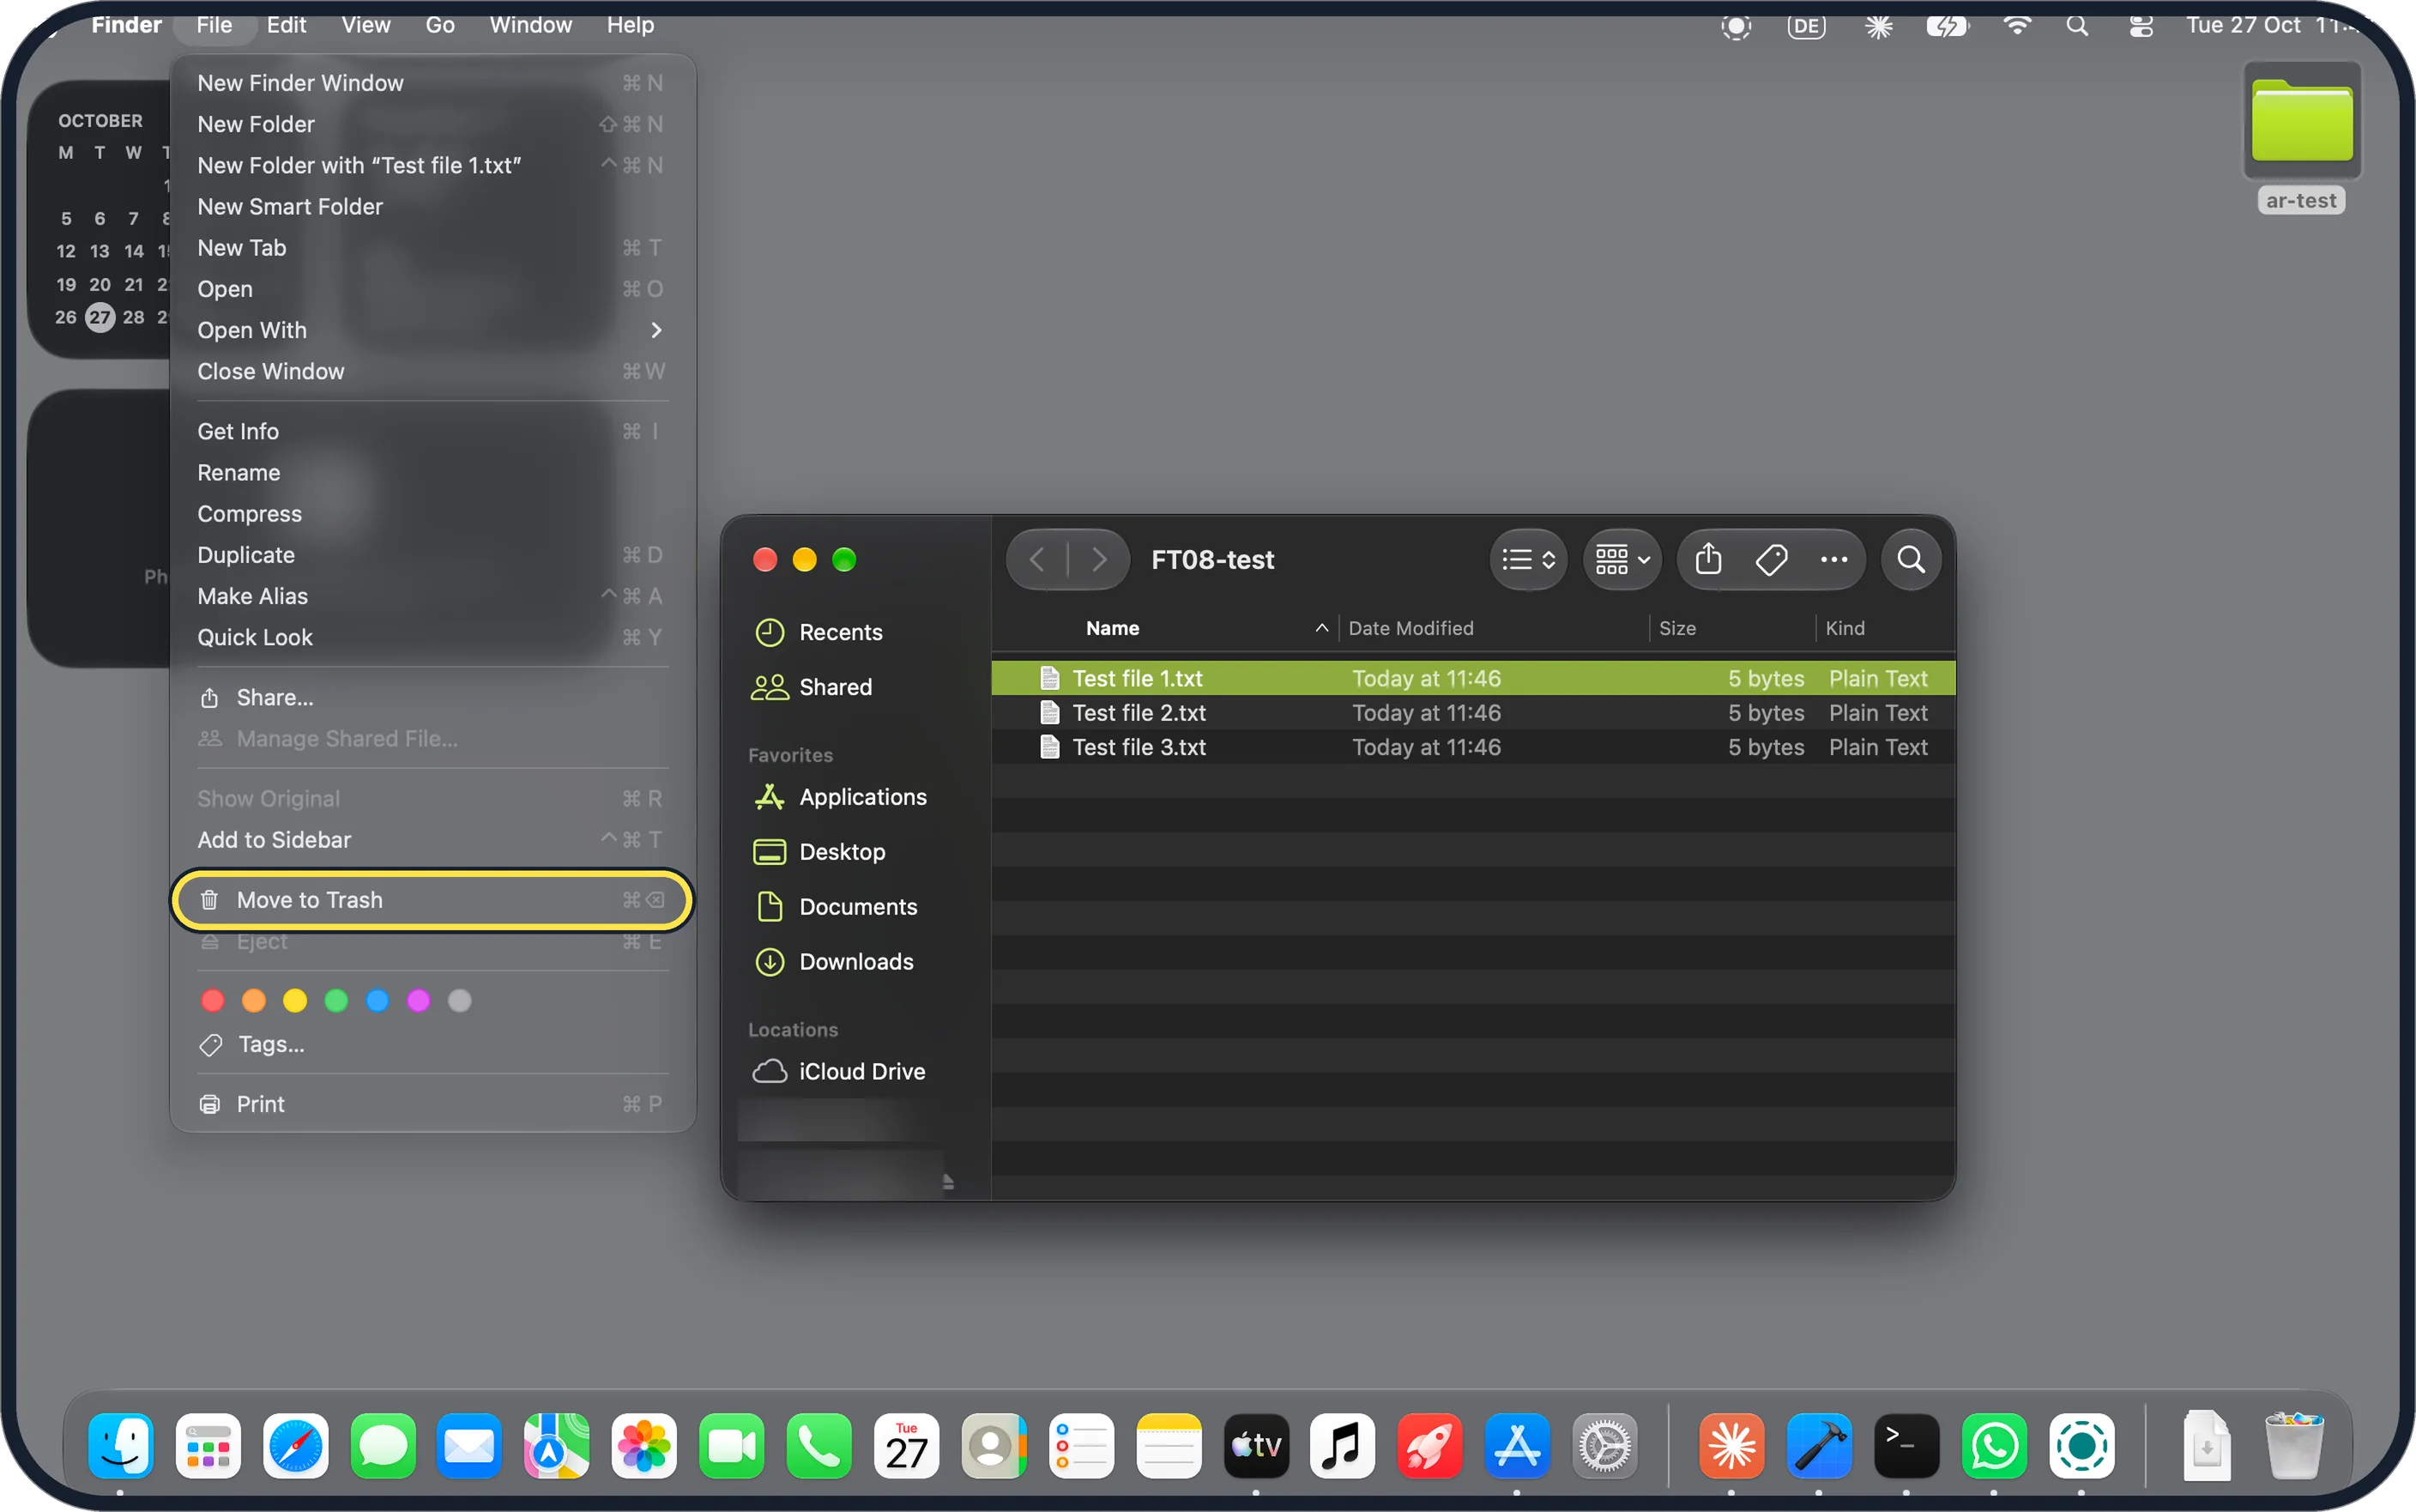Viewport: 2416px width, 1512px height.
Task: Expand the Open With submenu arrow
Action: click(x=655, y=330)
